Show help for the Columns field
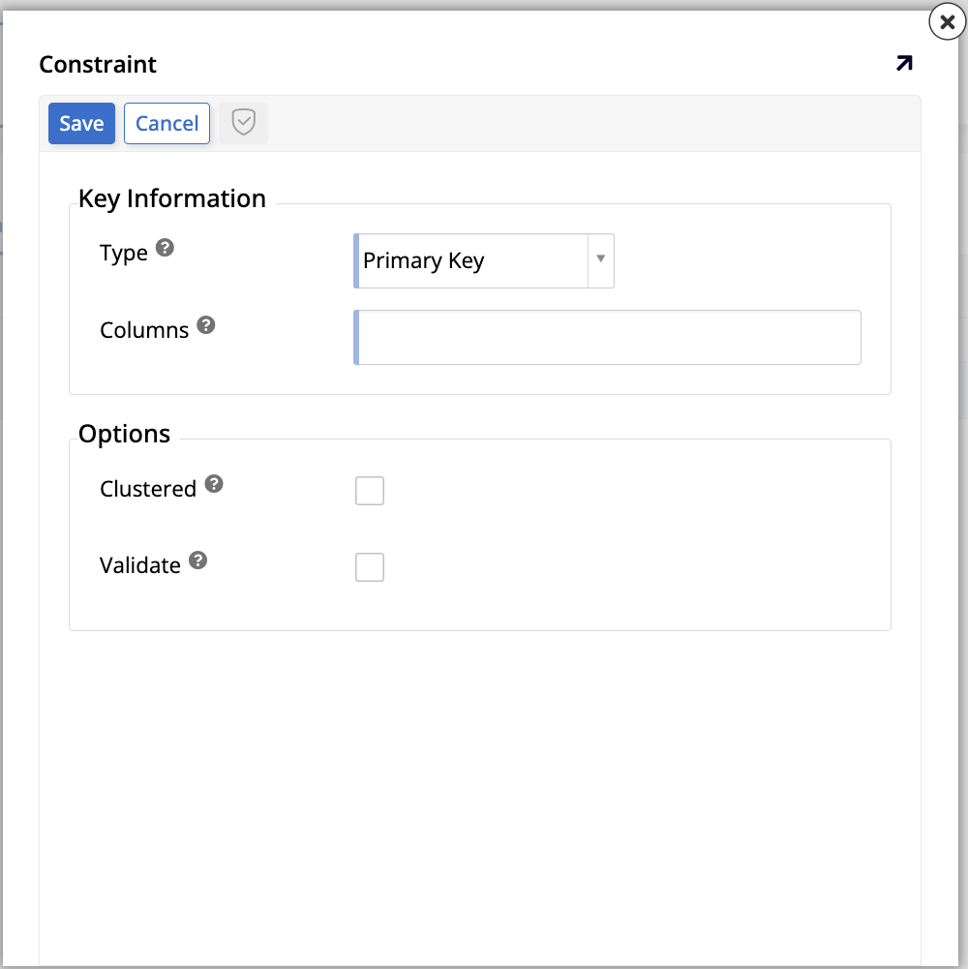This screenshot has width=968, height=969. (206, 325)
